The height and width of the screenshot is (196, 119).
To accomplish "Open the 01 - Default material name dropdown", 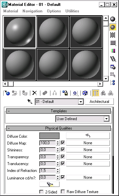I will click(x=81, y=102).
